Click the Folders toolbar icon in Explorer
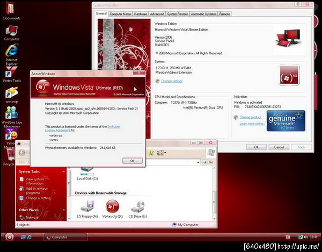 (151, 153)
